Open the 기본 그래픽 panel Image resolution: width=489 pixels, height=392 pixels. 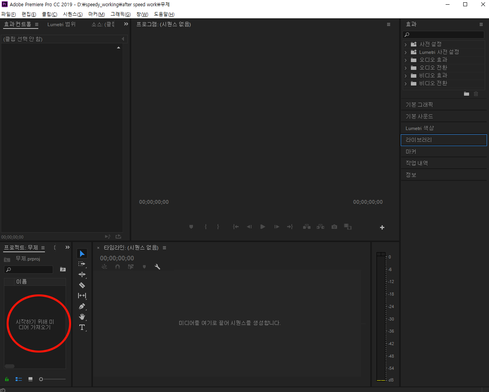(x=444, y=105)
